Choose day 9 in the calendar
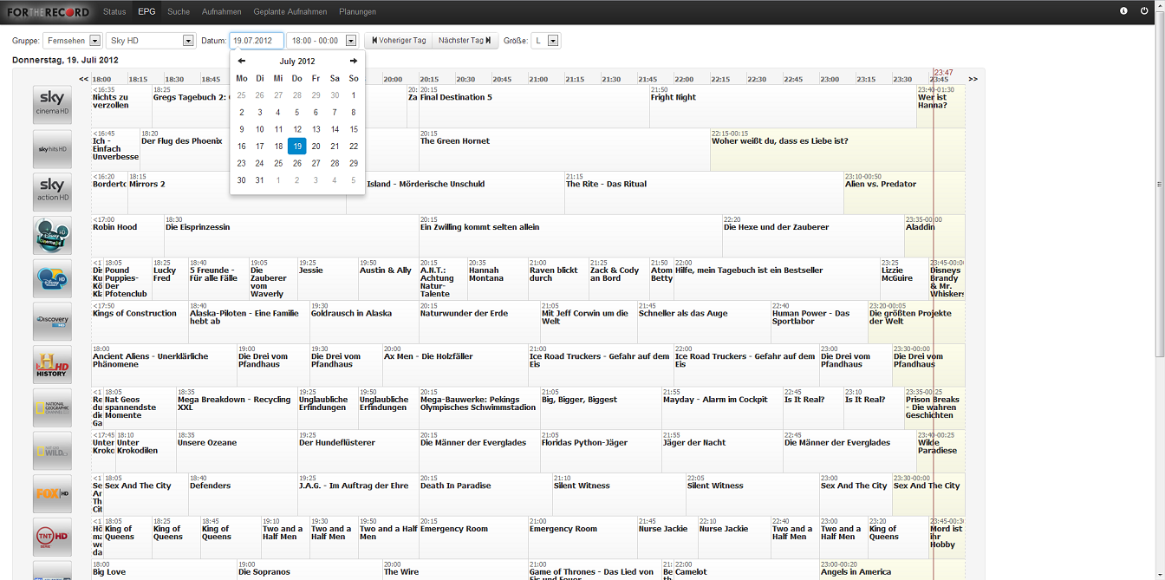Image resolution: width=1165 pixels, height=580 pixels. click(x=242, y=129)
